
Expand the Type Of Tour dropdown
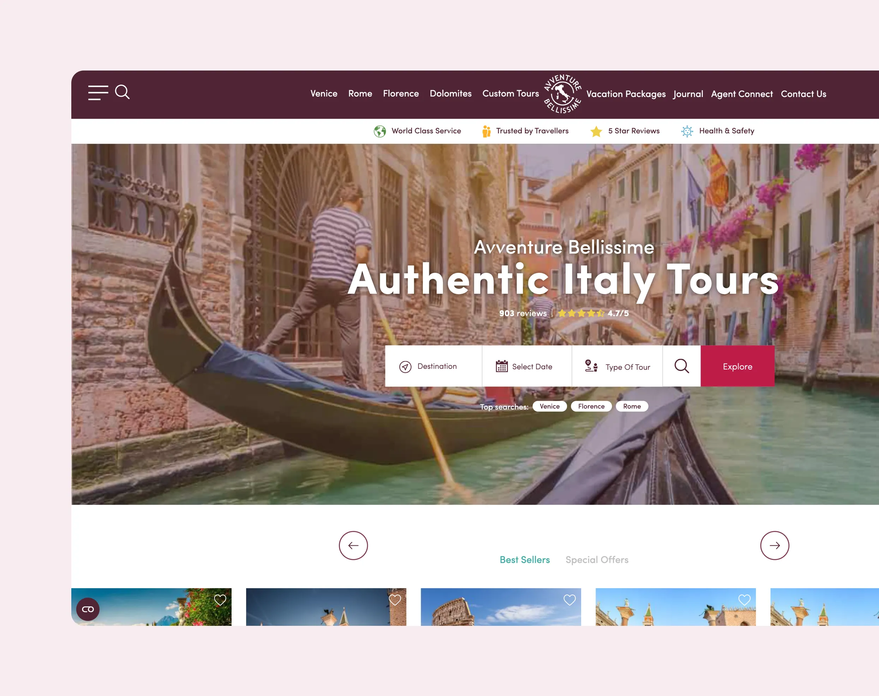[x=617, y=366]
